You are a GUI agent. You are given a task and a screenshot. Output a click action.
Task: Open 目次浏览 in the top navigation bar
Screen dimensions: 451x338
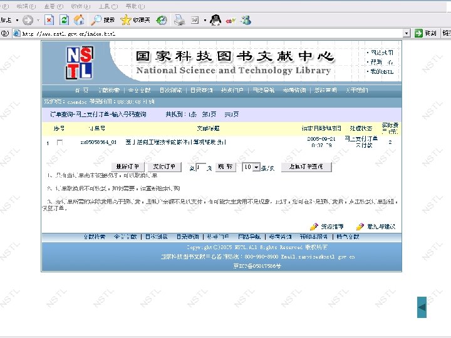click(x=170, y=90)
